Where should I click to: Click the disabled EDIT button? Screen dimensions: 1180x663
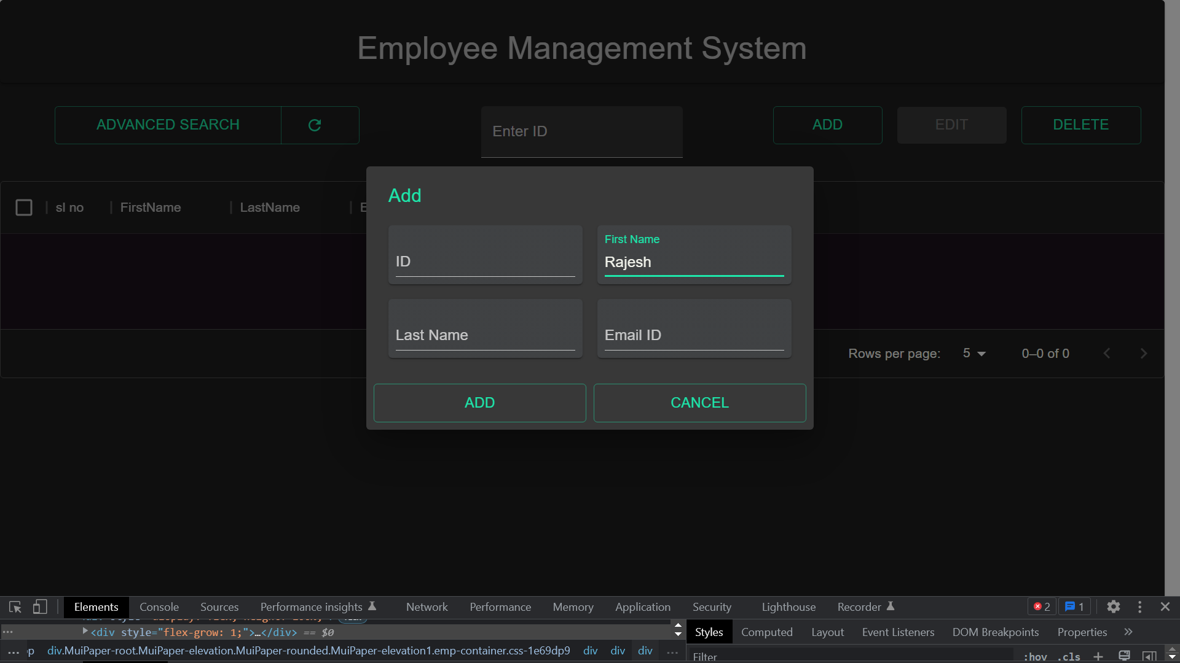(952, 125)
